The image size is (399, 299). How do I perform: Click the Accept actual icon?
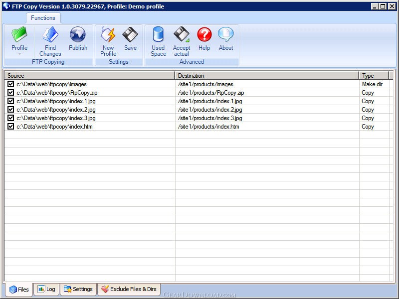[182, 34]
